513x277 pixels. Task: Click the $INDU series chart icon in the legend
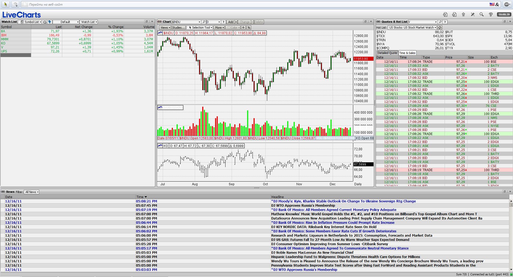pyautogui.click(x=160, y=33)
